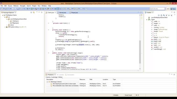Open the Project menu

(x=34, y=6)
